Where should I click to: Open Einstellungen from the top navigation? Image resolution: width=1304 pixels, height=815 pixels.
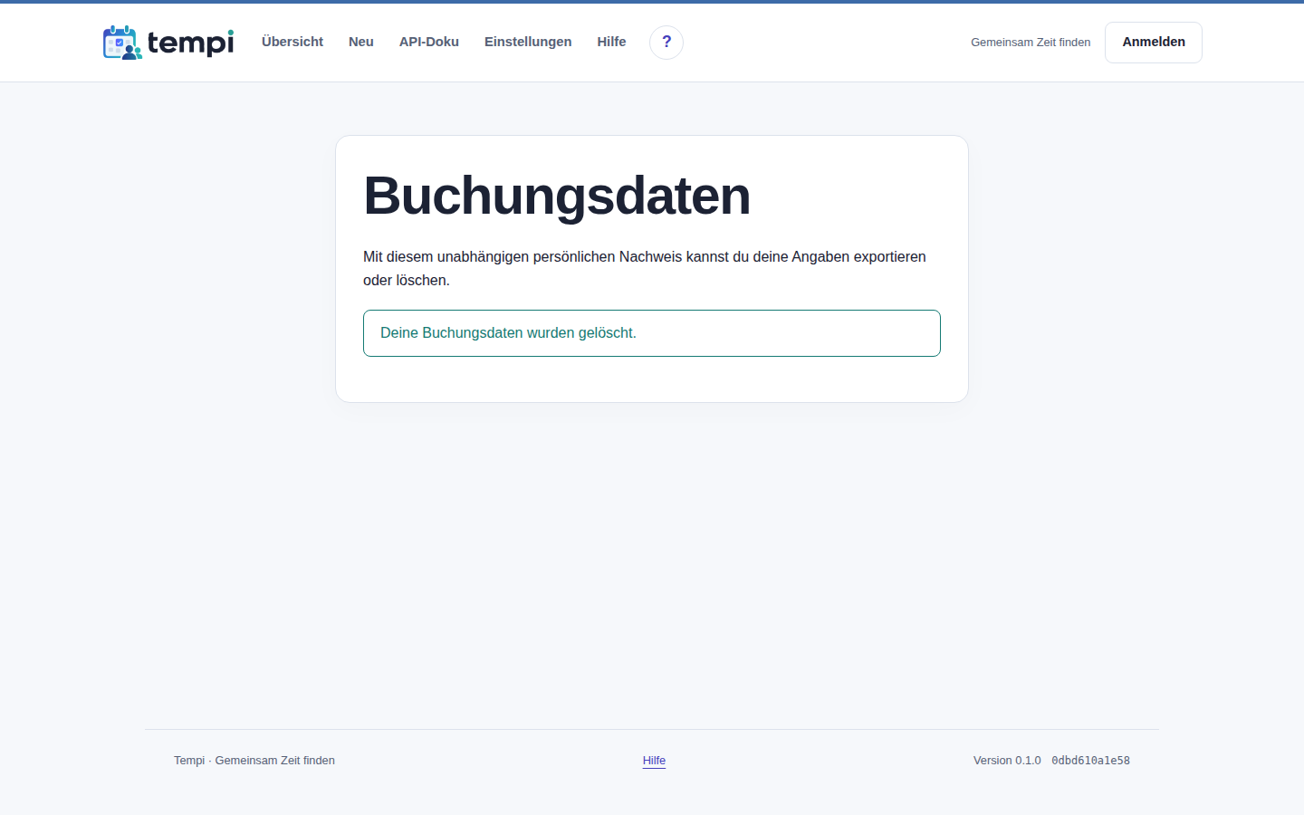[x=528, y=42]
